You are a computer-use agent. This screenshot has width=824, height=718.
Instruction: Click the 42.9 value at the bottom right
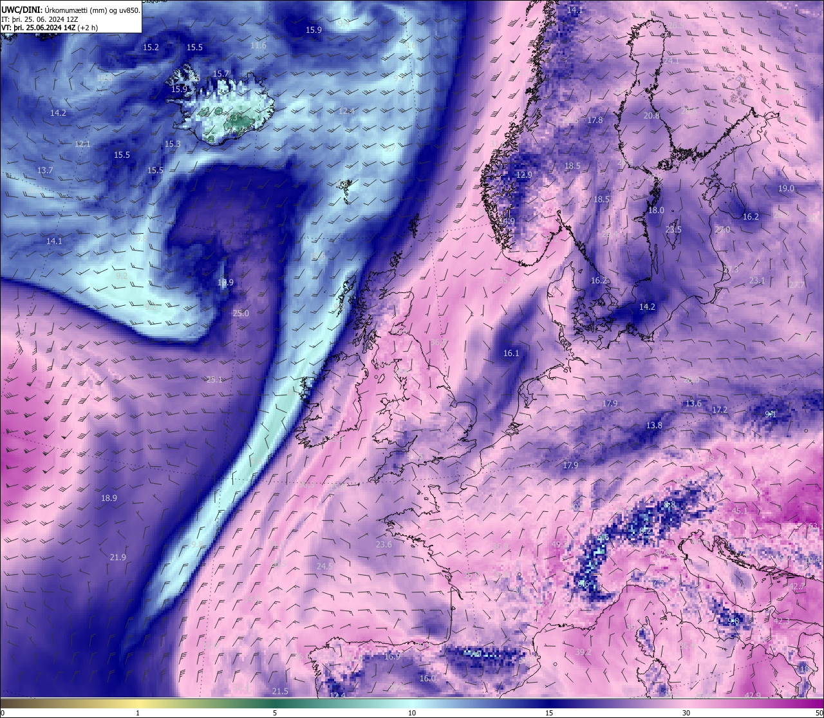pos(753,695)
